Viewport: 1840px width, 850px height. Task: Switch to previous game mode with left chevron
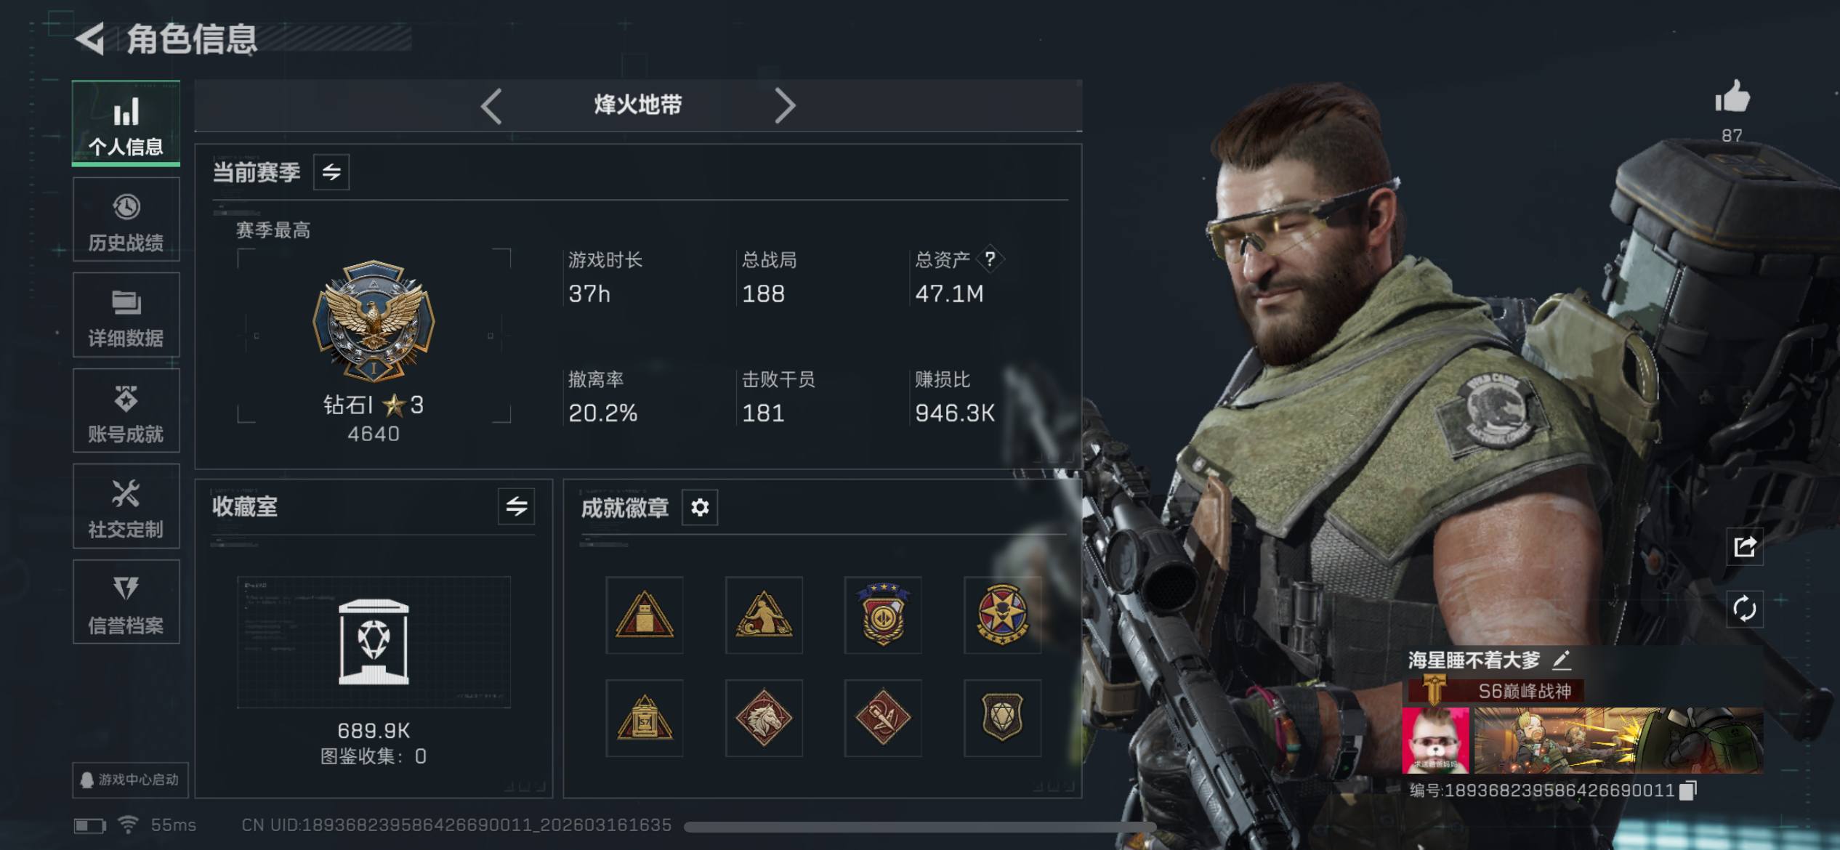(x=492, y=106)
